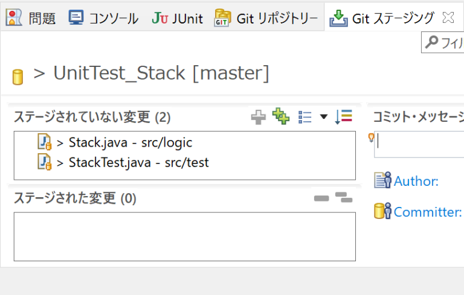Click the Stack.java file icon

point(44,142)
